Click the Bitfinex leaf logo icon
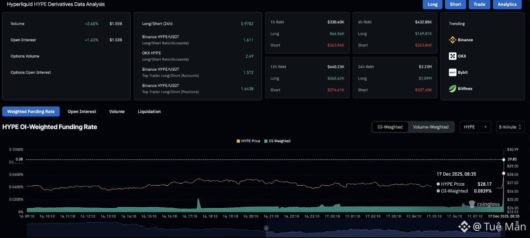 pyautogui.click(x=453, y=89)
